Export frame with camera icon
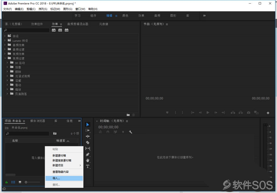This screenshot has width=277, height=193. (248, 113)
